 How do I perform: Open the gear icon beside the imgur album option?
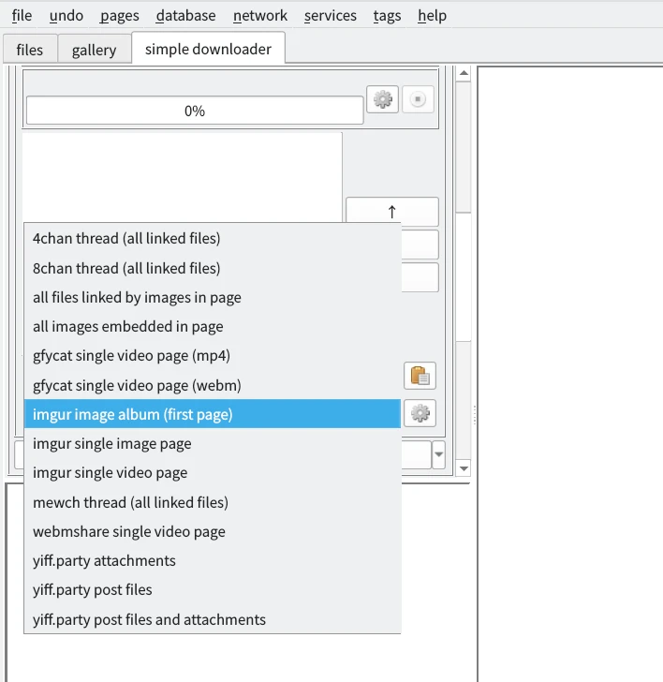pos(420,413)
